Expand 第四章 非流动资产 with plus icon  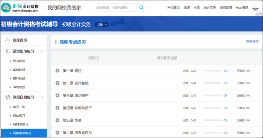[x=57, y=108]
